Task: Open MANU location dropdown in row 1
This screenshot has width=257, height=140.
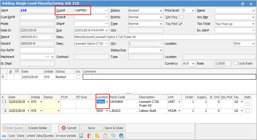Action: 107,102
